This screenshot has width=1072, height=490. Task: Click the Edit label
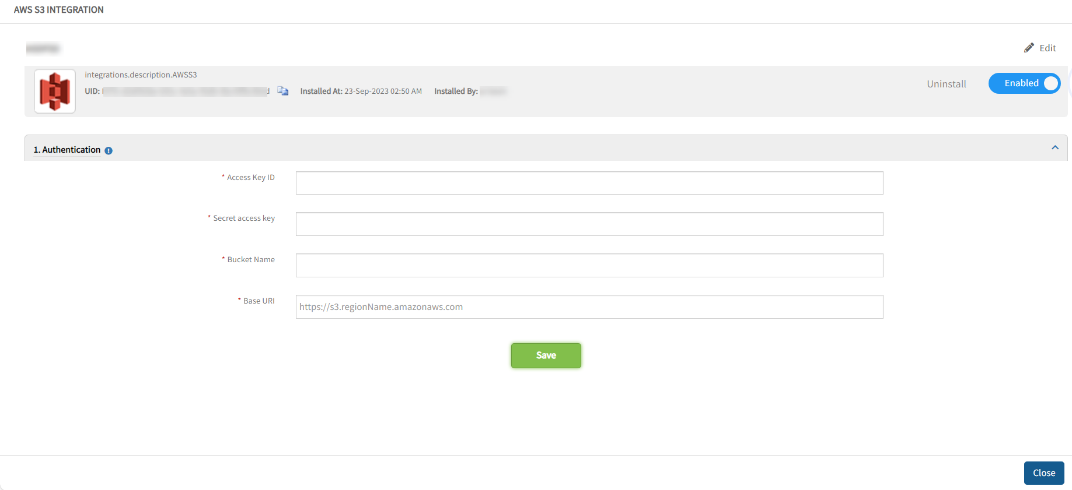[x=1047, y=48]
